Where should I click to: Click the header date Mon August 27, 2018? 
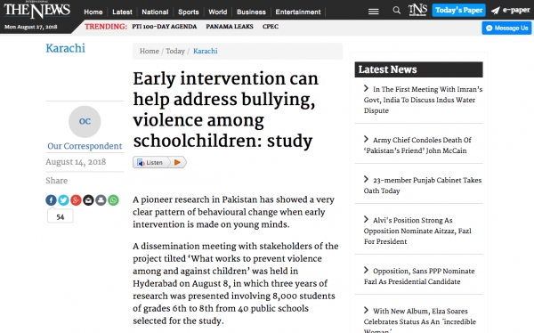point(30,27)
